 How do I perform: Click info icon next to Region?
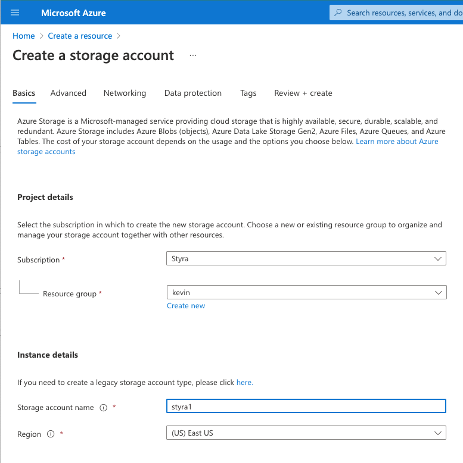[x=51, y=434]
